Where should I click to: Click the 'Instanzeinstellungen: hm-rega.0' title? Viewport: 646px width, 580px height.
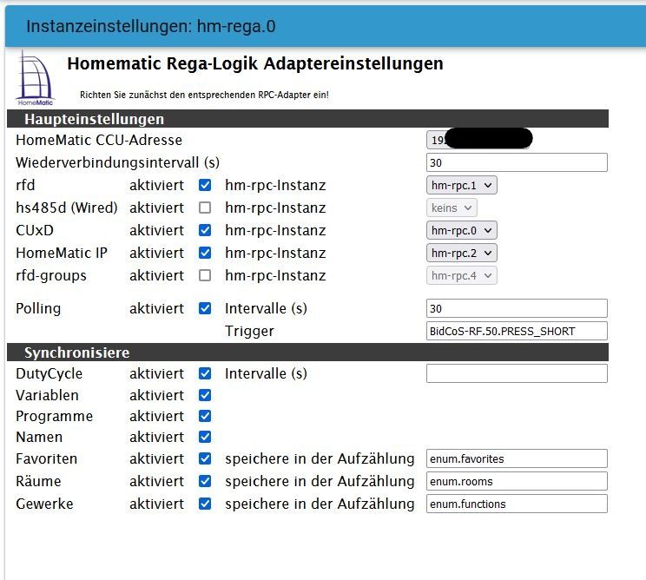point(151,26)
